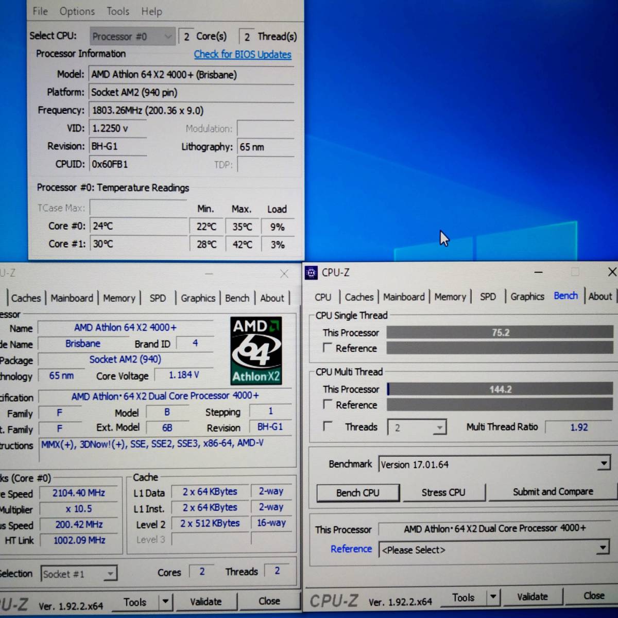Switch to Graphics tab in the processor-info CPU-Z window

coord(198,298)
